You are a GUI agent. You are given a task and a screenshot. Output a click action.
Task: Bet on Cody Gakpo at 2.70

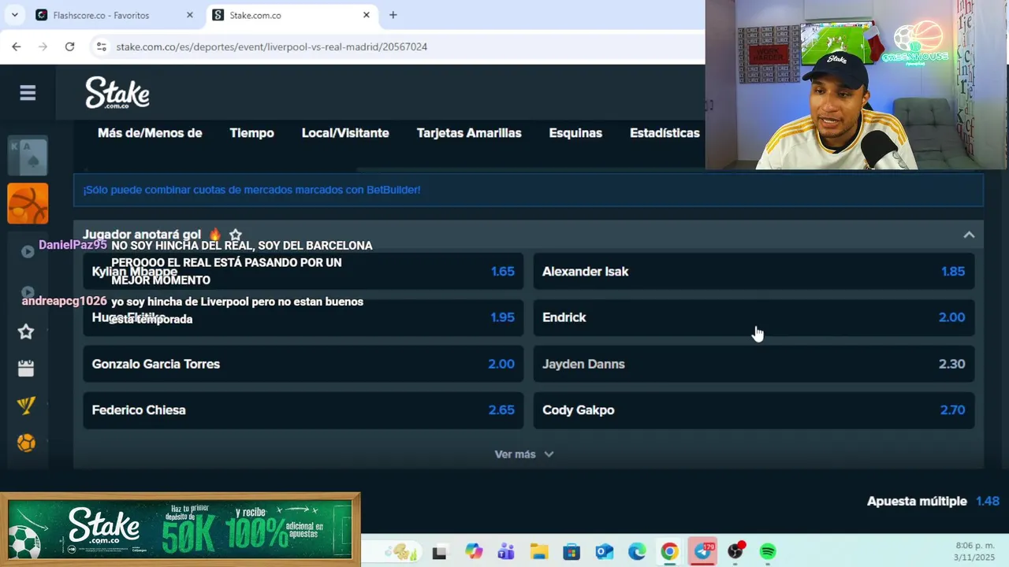754,410
